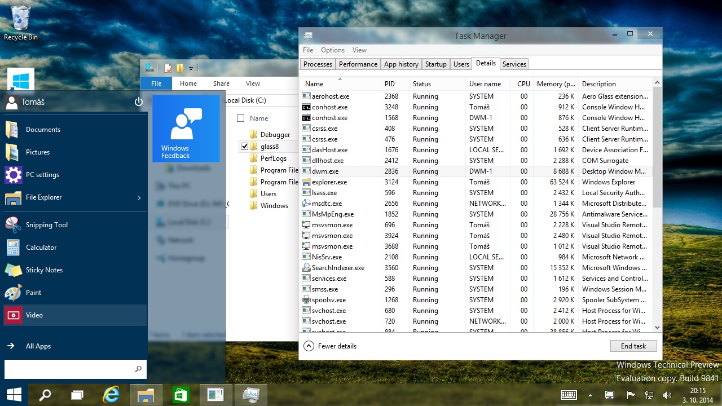Open the touch keyboard from the taskbar
Viewport: 722px width, 406px height.
click(x=569, y=395)
